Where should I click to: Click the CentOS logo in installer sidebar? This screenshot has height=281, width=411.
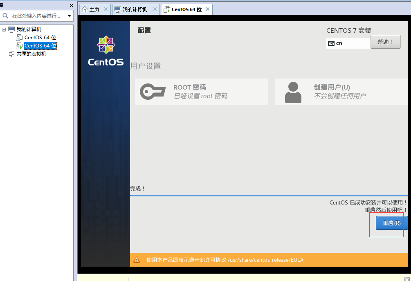[x=106, y=51]
